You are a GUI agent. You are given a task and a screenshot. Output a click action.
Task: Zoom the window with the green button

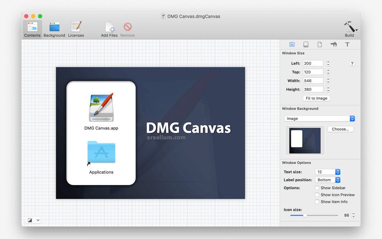(40, 16)
